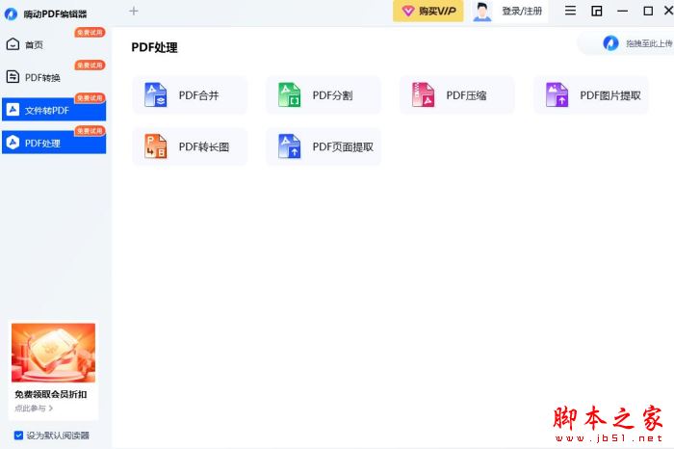Click the 免费领取会员折扣 promo banner image
This screenshot has width=674, height=449.
click(53, 353)
